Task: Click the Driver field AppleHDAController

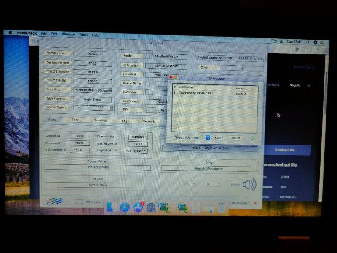Action: tap(209, 168)
